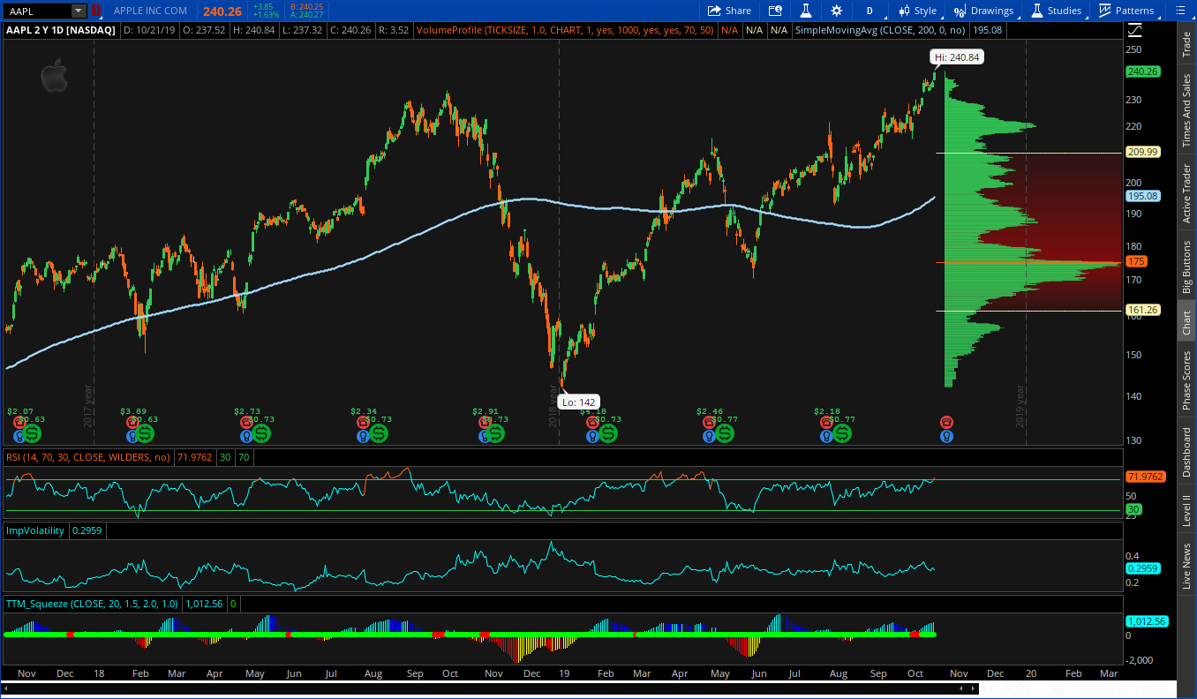This screenshot has width=1197, height=699.
Task: Click the upcoming earnings phone icon near Nov 2019
Action: 947,423
